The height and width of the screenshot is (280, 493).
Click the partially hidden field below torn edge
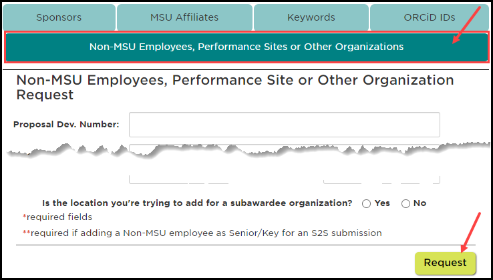pos(284,148)
